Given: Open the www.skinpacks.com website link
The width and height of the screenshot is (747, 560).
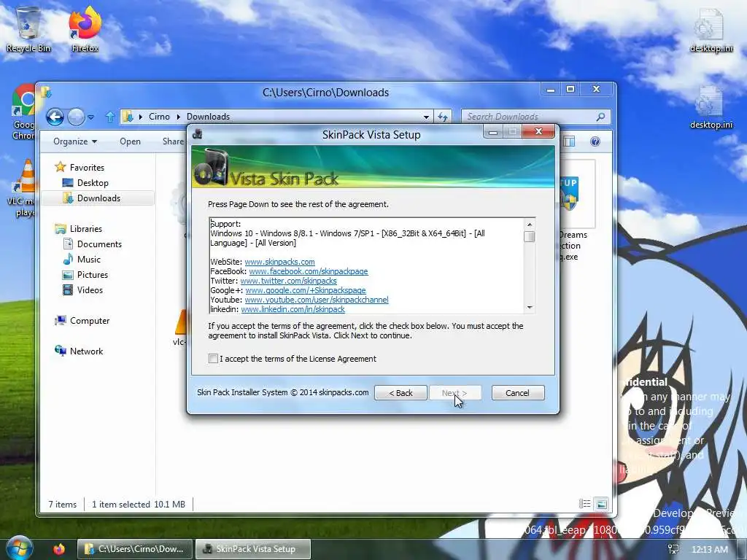Looking at the screenshot, I should [x=279, y=262].
